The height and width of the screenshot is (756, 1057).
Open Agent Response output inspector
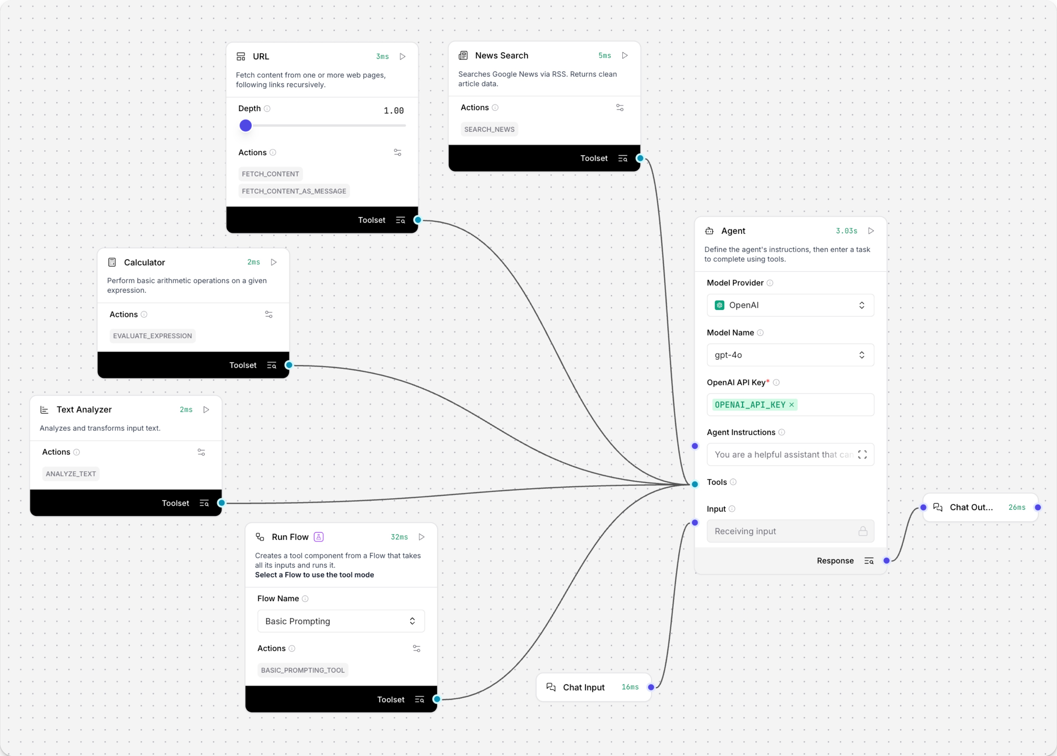[x=869, y=560]
